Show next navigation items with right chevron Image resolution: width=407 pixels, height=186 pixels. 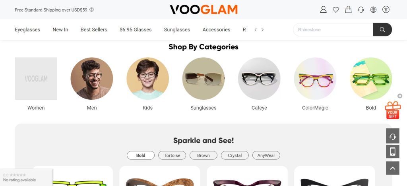tap(262, 30)
